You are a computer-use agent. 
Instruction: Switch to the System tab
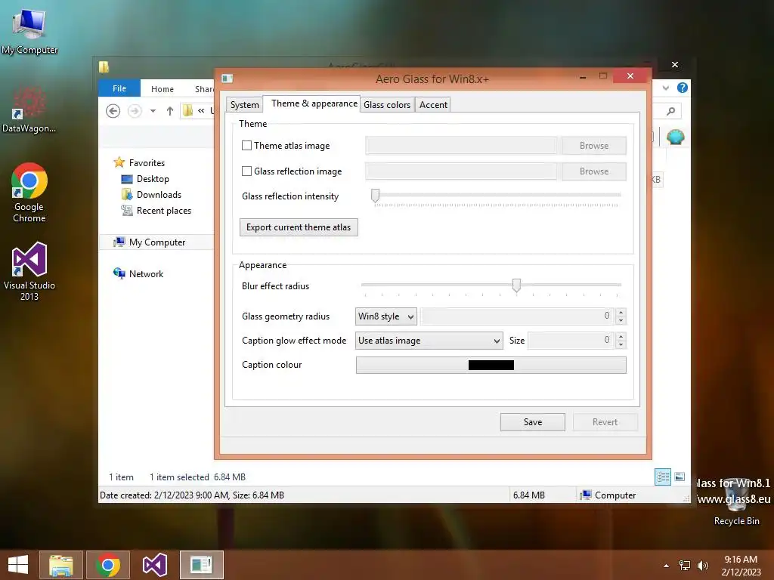click(244, 104)
